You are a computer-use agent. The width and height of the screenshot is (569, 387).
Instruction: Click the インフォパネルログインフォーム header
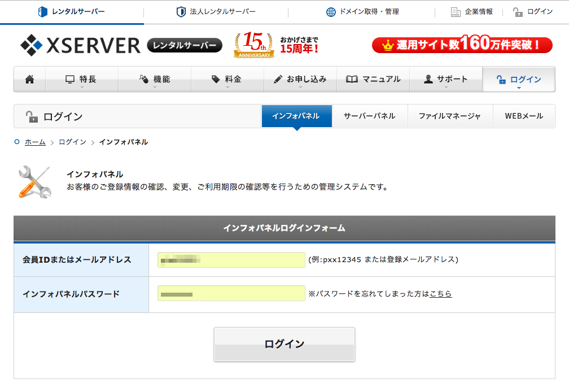point(284,228)
